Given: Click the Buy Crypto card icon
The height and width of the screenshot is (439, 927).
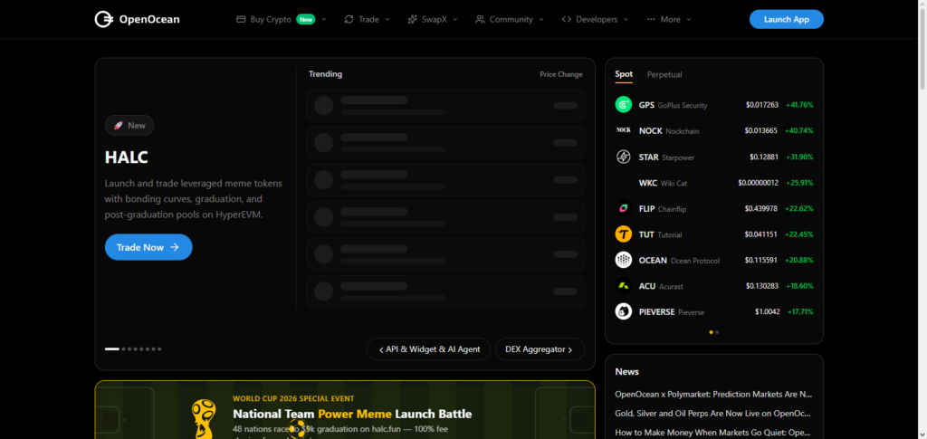Looking at the screenshot, I should tap(241, 20).
